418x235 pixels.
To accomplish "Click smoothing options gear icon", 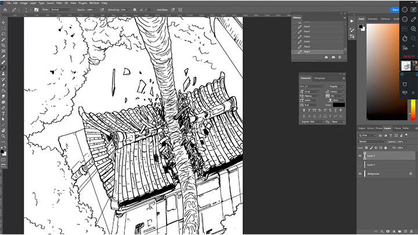I will [x=135, y=10].
